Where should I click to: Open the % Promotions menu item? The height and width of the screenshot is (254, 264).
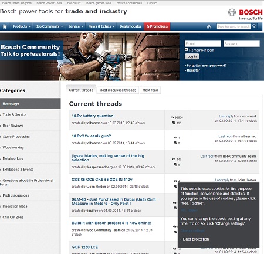point(157,26)
